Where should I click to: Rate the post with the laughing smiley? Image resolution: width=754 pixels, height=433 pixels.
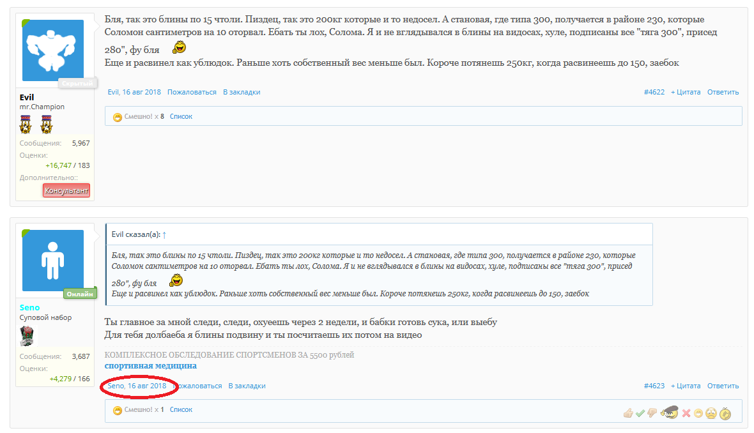click(x=698, y=413)
